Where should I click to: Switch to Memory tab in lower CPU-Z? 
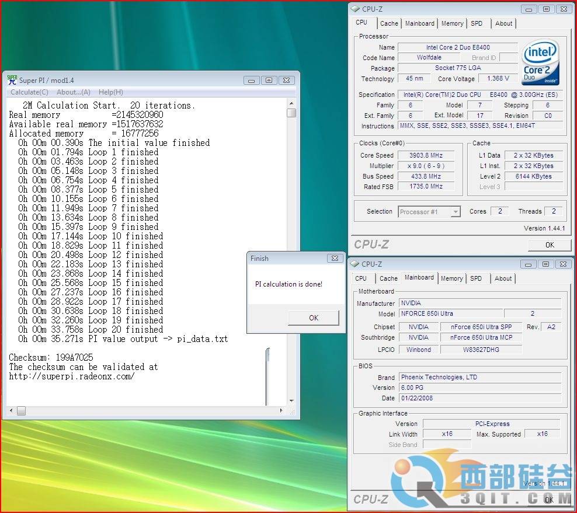click(452, 279)
